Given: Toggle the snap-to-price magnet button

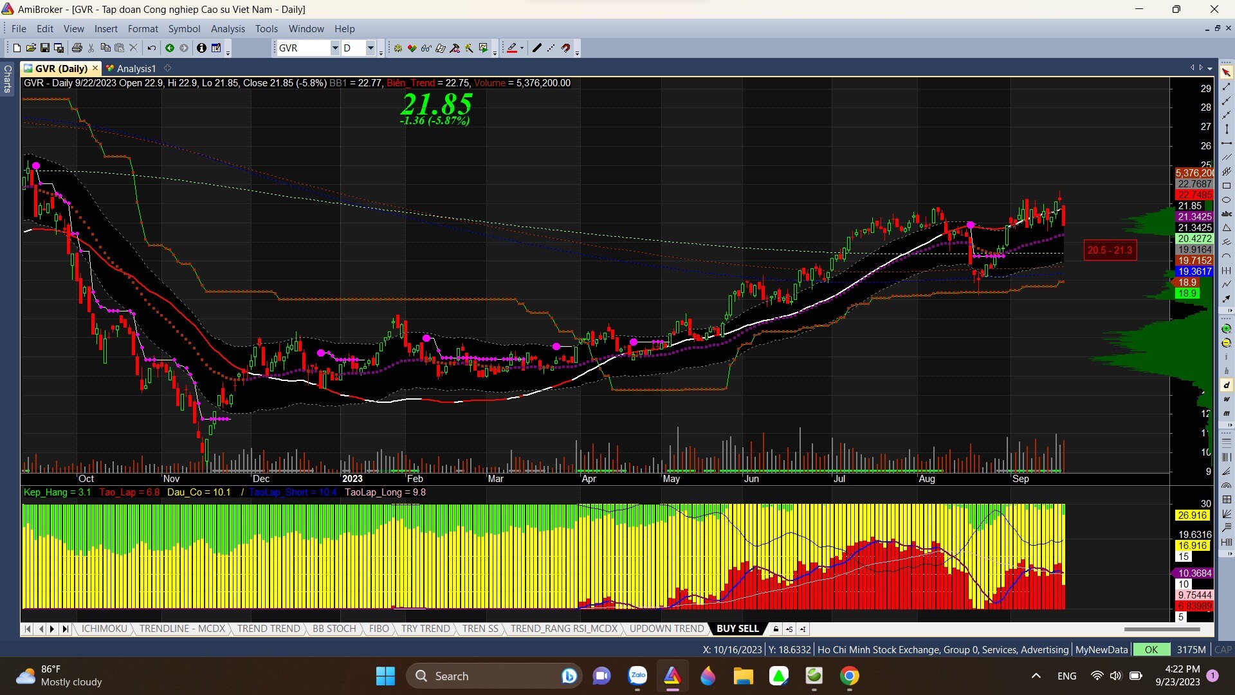Looking at the screenshot, I should tap(566, 48).
